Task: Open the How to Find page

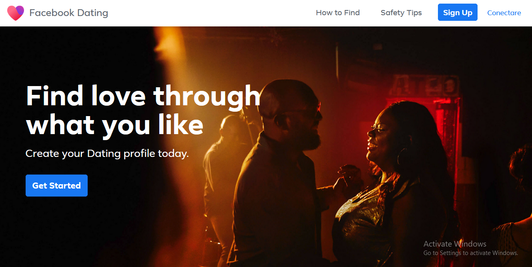Action: (338, 13)
